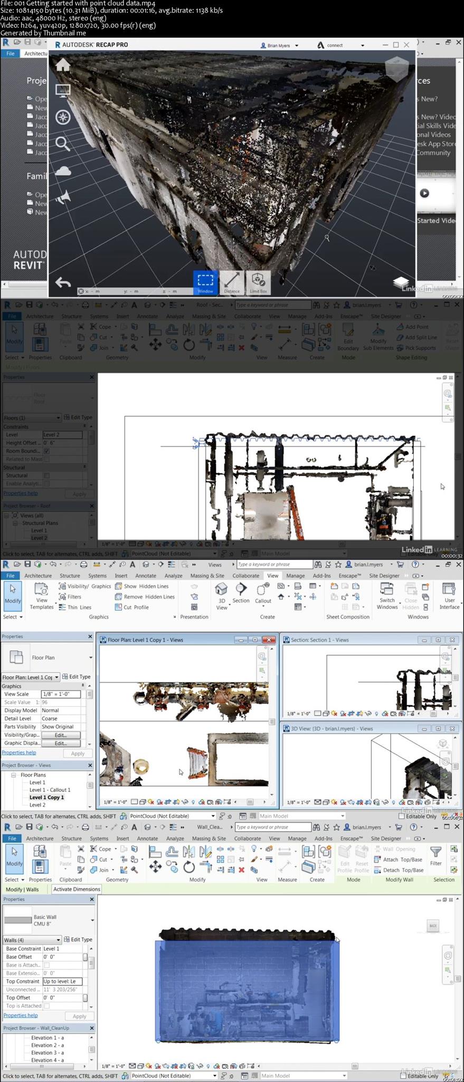Click Edit Profile in Wall Mode panel
The width and height of the screenshot is (464, 1082).
tap(345, 859)
